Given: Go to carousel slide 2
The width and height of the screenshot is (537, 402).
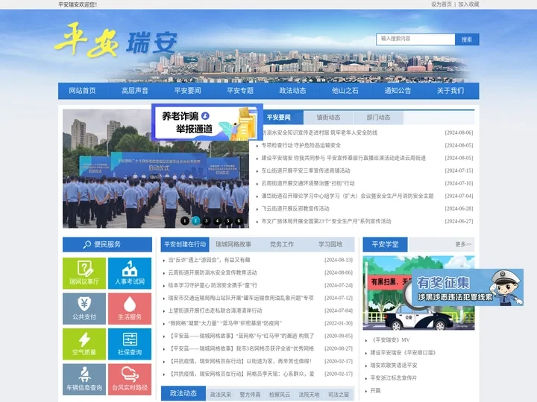Looking at the screenshot, I should click(195, 221).
